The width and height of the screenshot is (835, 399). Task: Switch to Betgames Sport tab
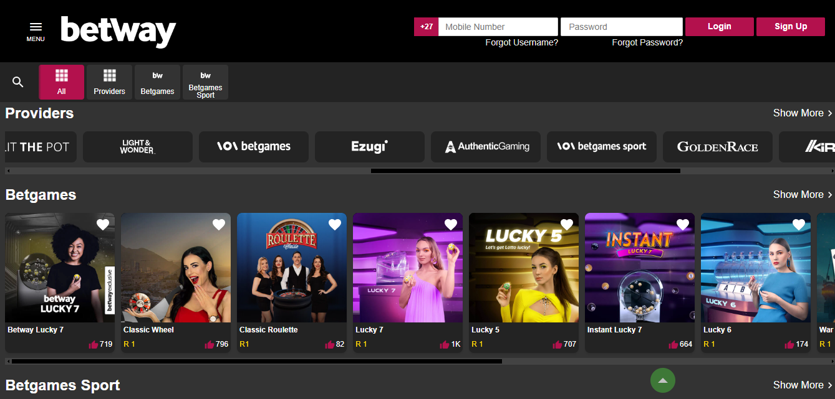pyautogui.click(x=205, y=82)
